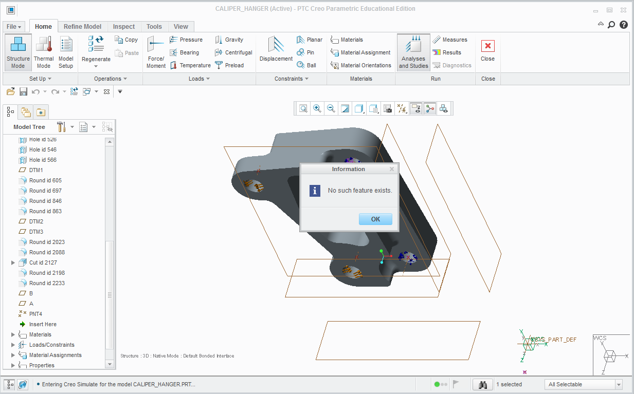The height and width of the screenshot is (394, 634).
Task: Add a Centrifugal load
Action: (x=233, y=52)
